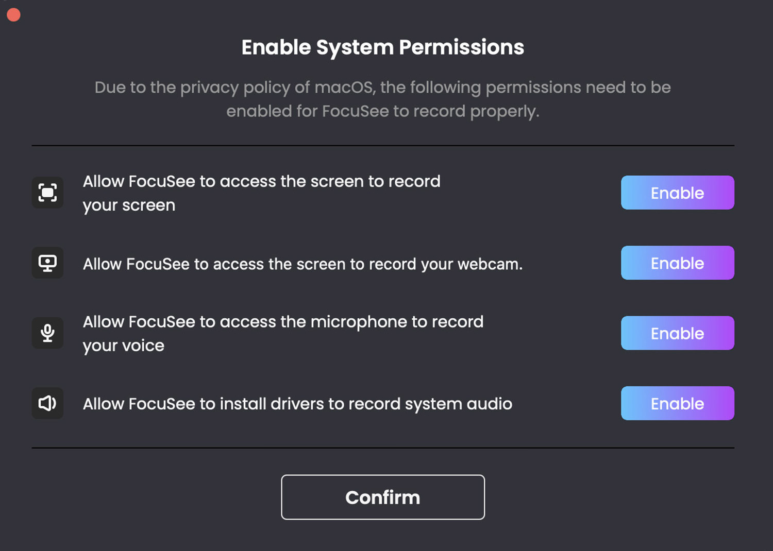
Task: Click the microphone icon
Action: click(47, 333)
